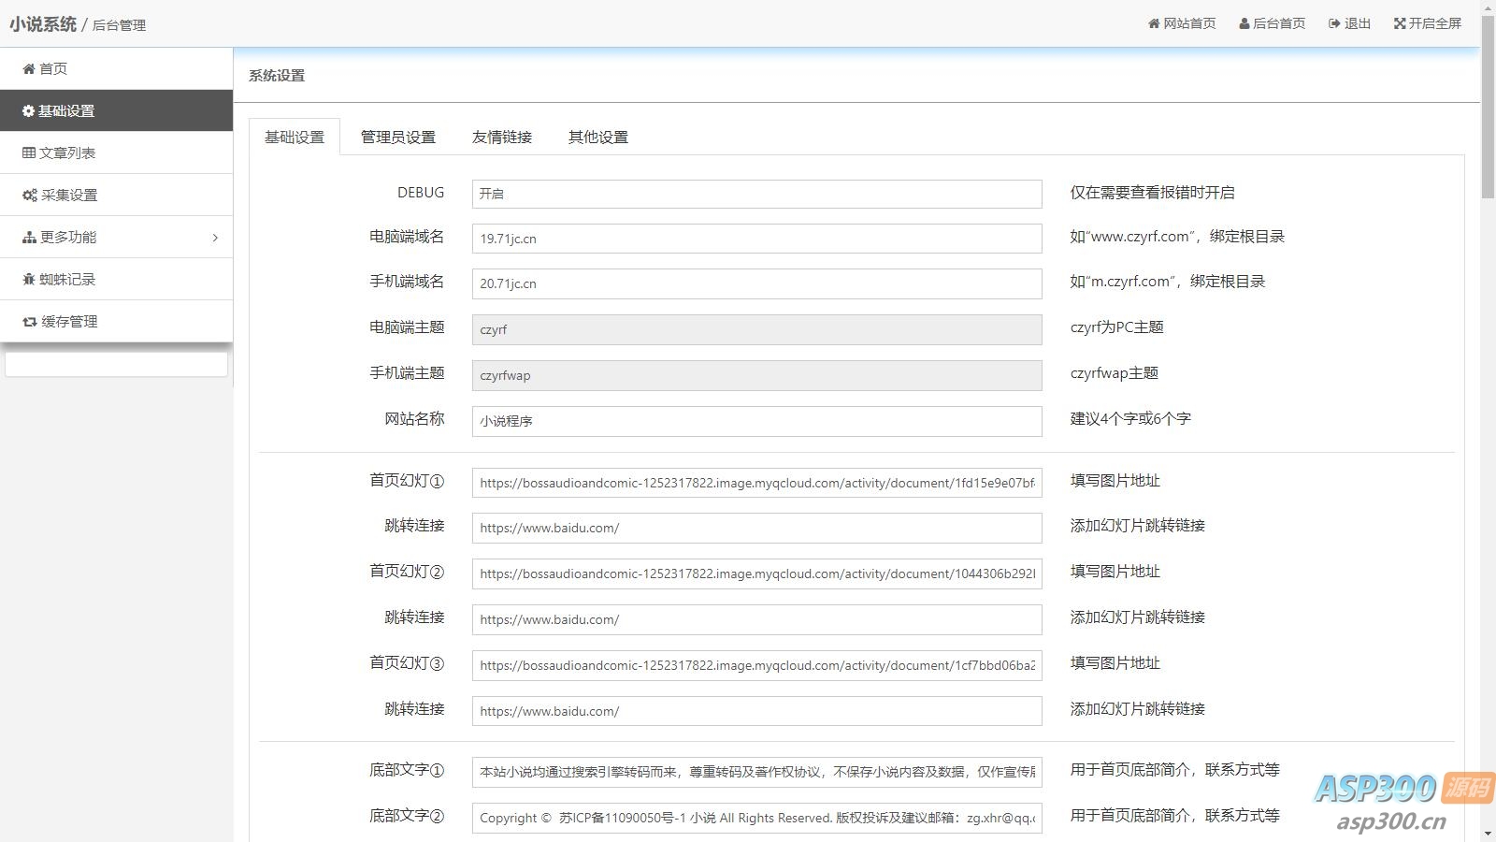Screen dimensions: 1496x842
Task: Click the gears icon for 采集设置
Action: (30, 196)
